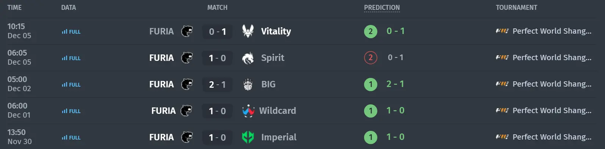Open the Wildcard team name link

click(x=278, y=111)
